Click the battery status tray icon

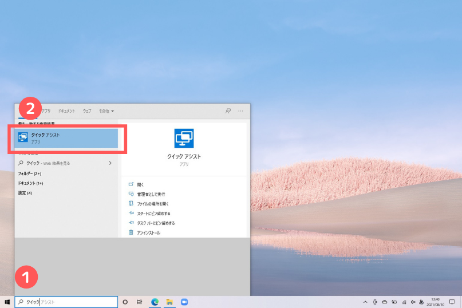pos(394,302)
